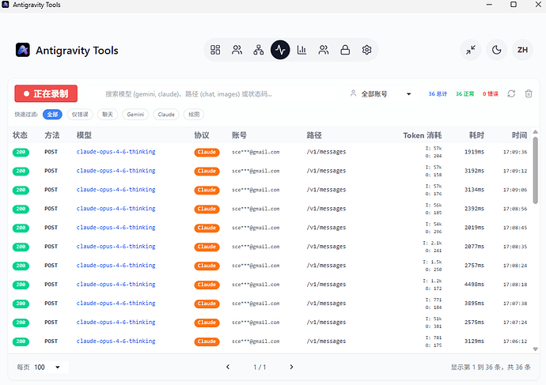The image size is (546, 385).
Task: Click the 状态 column header
Action: [x=21, y=135]
